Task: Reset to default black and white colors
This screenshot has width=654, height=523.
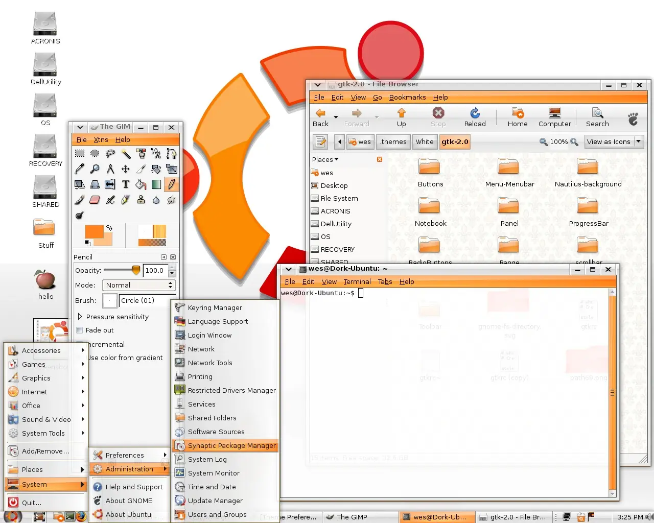Action: tap(87, 243)
